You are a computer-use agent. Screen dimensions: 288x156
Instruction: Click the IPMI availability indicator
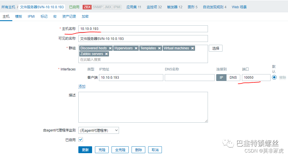(117, 7)
